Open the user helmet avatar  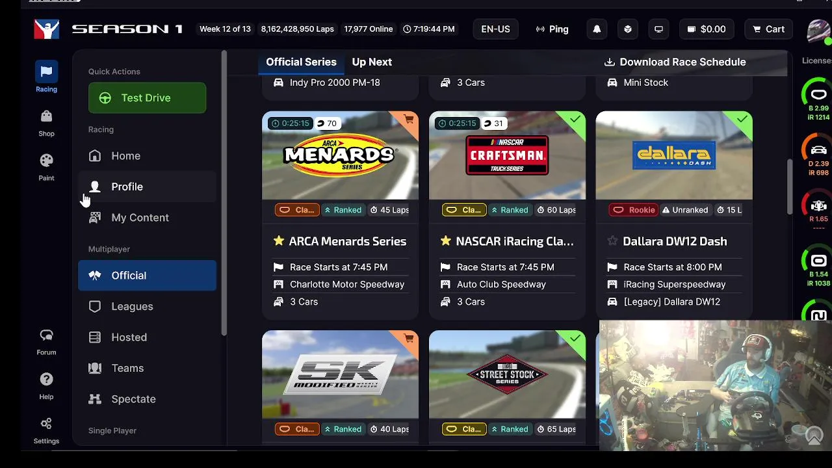(x=818, y=30)
